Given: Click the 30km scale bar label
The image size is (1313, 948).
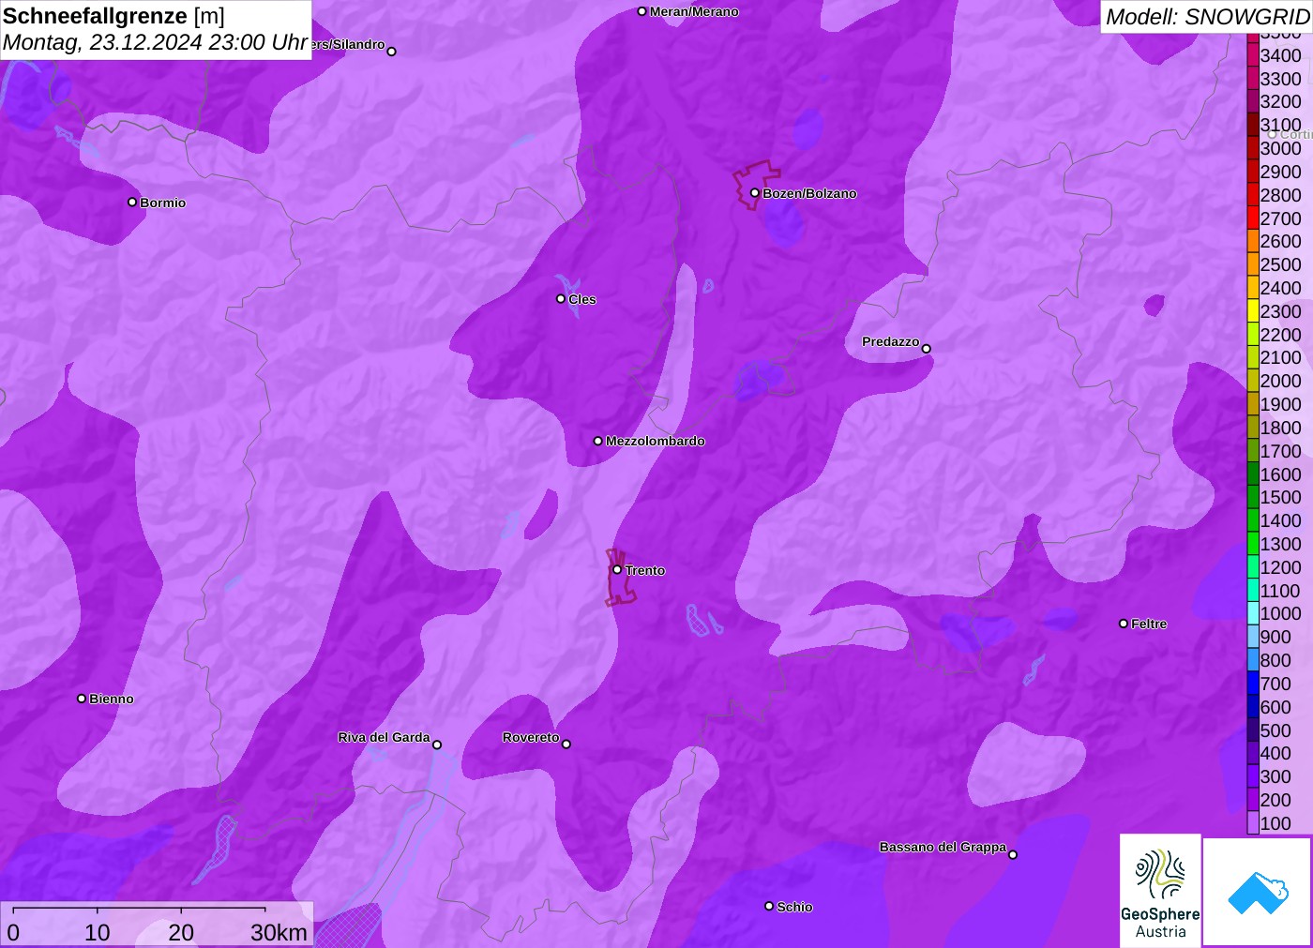Looking at the screenshot, I should tap(279, 932).
